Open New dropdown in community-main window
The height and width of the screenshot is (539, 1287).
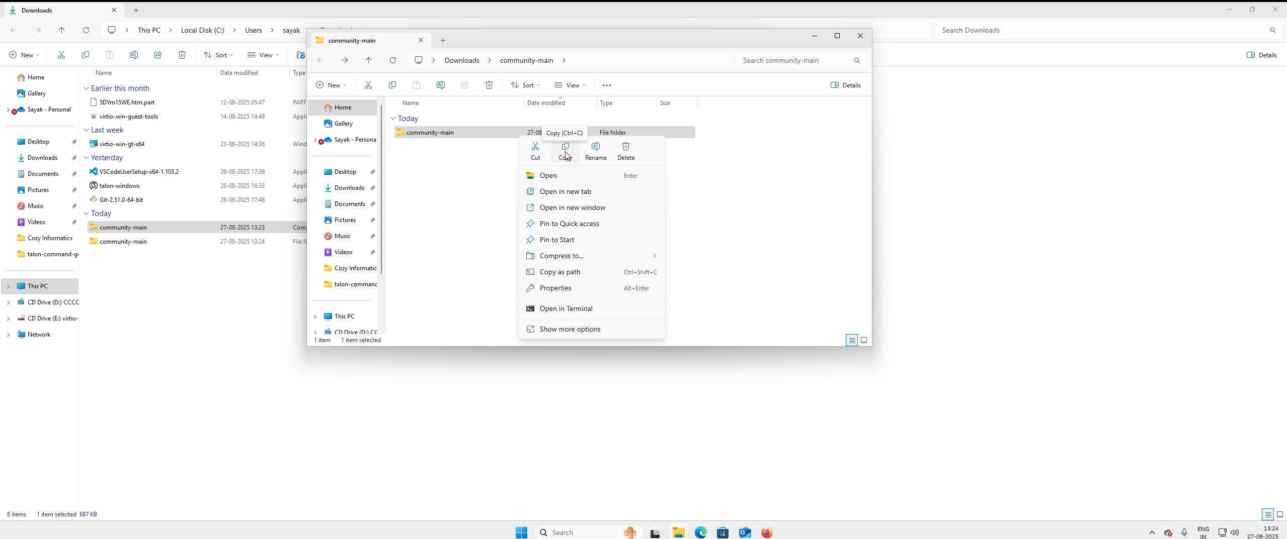coord(331,85)
